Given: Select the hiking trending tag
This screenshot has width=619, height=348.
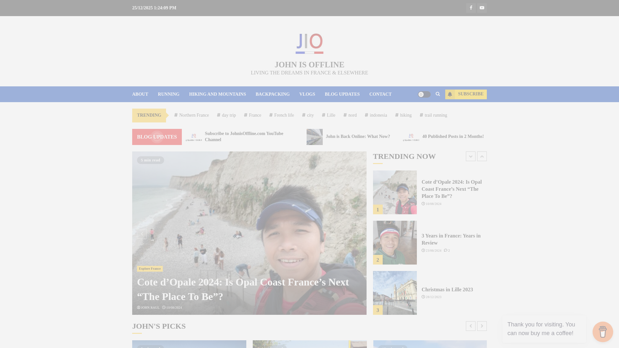Looking at the screenshot, I should tap(405, 115).
